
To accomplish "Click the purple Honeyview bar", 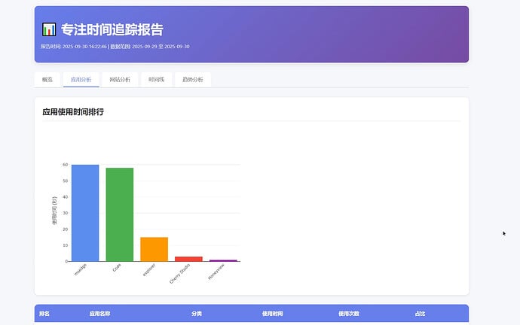I will coord(223,260).
